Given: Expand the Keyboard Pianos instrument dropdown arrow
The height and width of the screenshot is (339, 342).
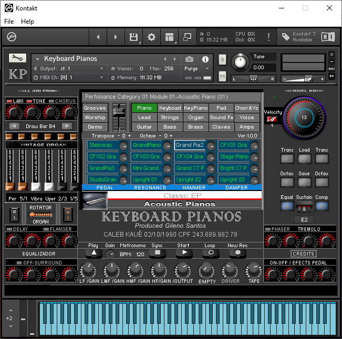Looking at the screenshot, I should pyautogui.click(x=37, y=59).
